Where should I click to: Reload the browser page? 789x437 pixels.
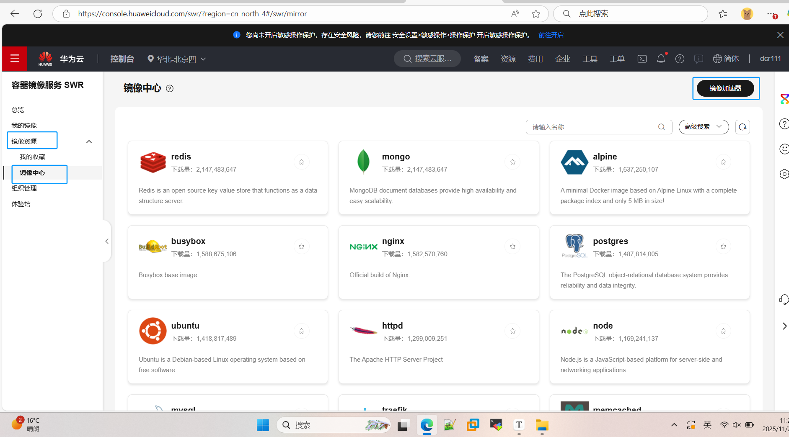click(x=38, y=14)
